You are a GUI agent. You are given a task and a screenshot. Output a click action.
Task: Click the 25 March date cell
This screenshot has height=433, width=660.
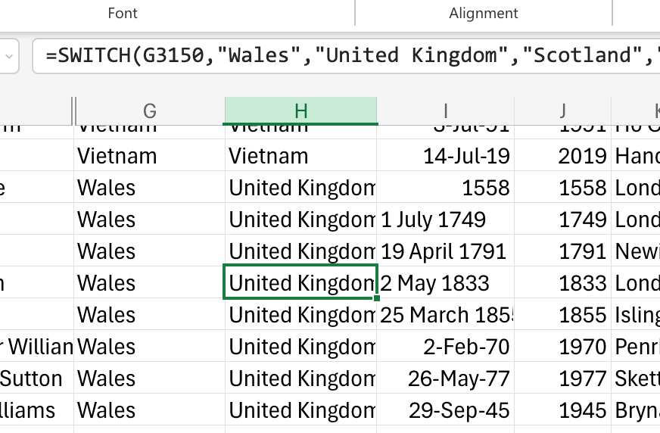coord(446,315)
